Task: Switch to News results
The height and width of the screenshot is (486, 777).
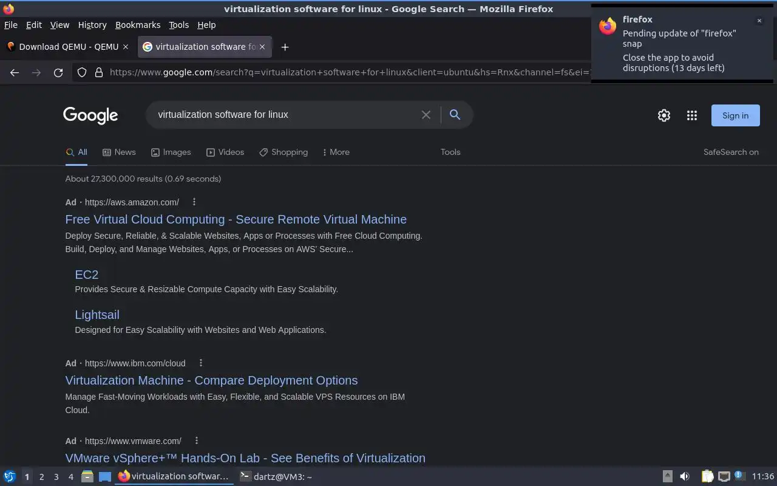Action: 119,152
